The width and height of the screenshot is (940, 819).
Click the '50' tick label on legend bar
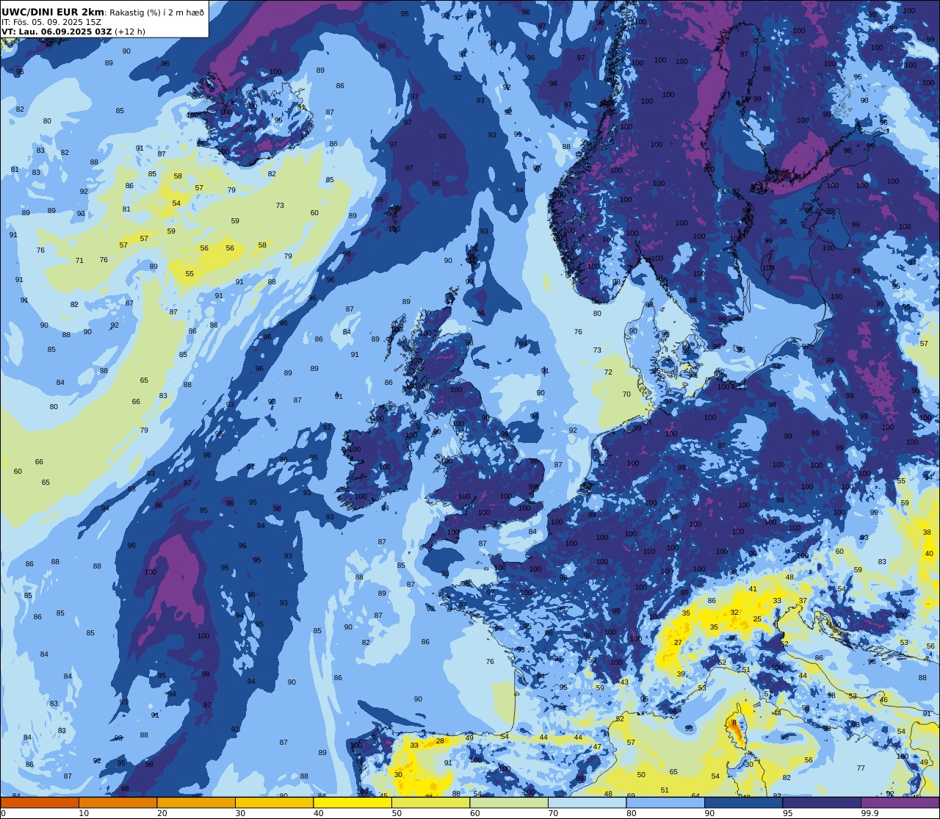click(x=397, y=813)
